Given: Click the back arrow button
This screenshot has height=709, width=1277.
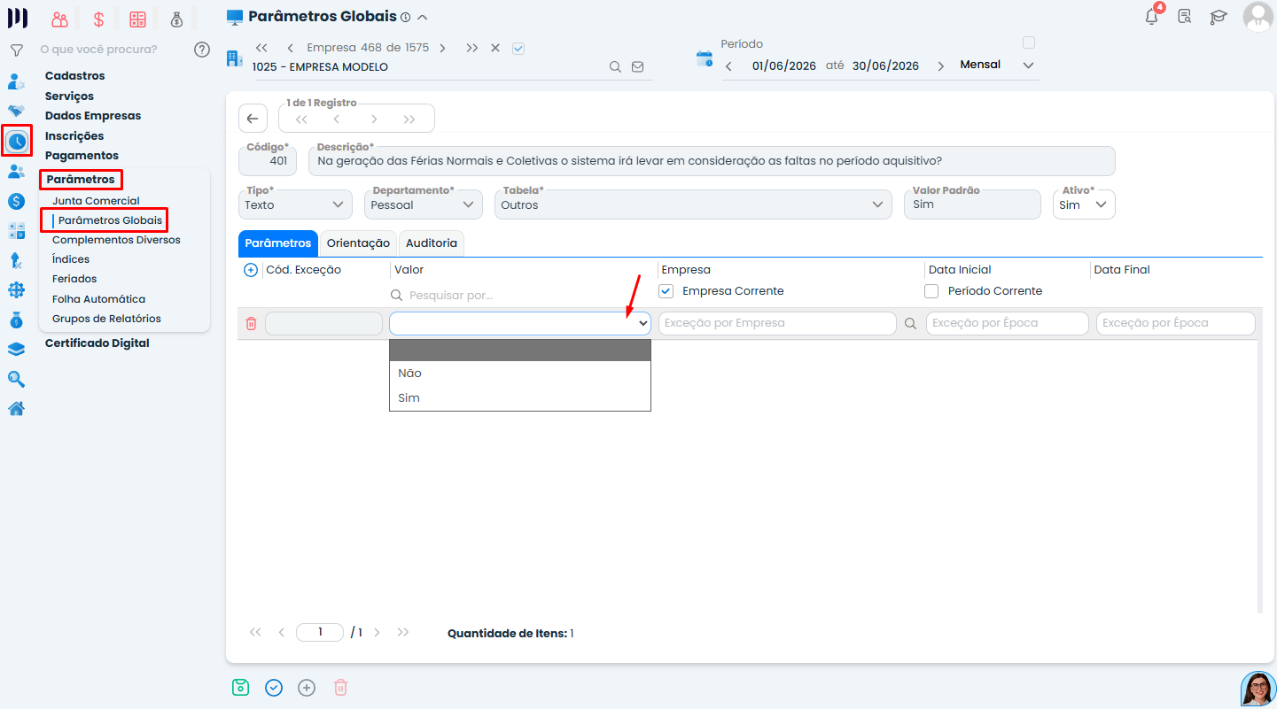Looking at the screenshot, I should pyautogui.click(x=253, y=119).
